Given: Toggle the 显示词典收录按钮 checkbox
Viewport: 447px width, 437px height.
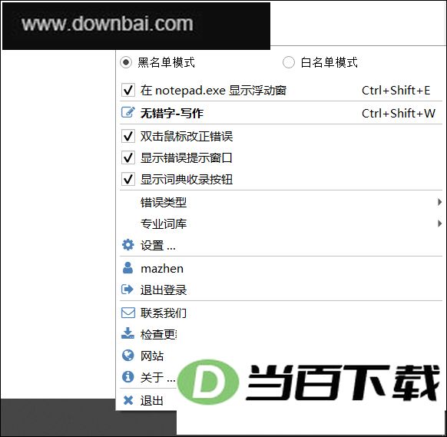Looking at the screenshot, I should [x=128, y=179].
